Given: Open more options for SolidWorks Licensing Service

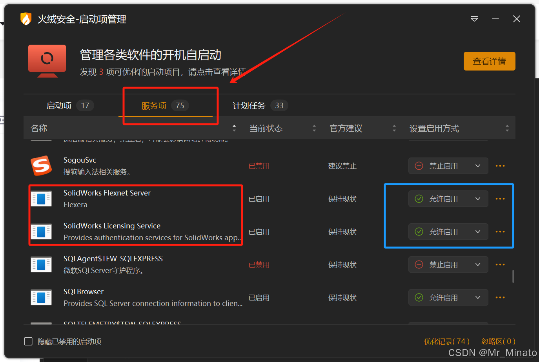Looking at the screenshot, I should click(x=500, y=232).
